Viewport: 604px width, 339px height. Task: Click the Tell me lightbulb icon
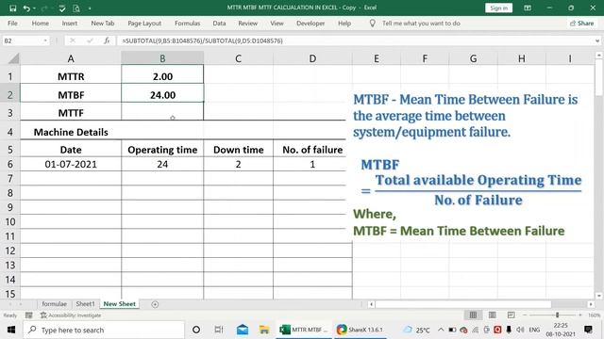coord(372,23)
